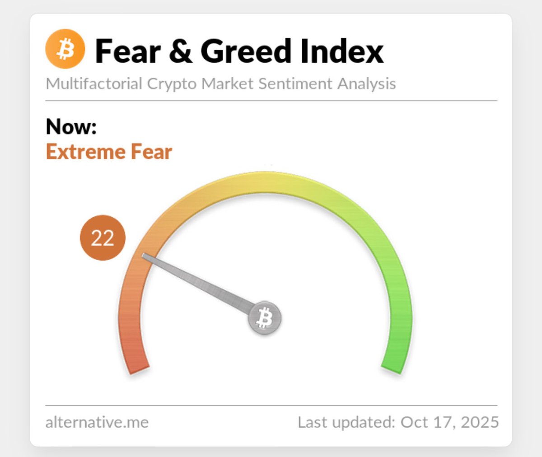Viewport: 542px width, 457px height.
Task: Click the pointed tip of the gauge needle
Action: pyautogui.click(x=145, y=256)
